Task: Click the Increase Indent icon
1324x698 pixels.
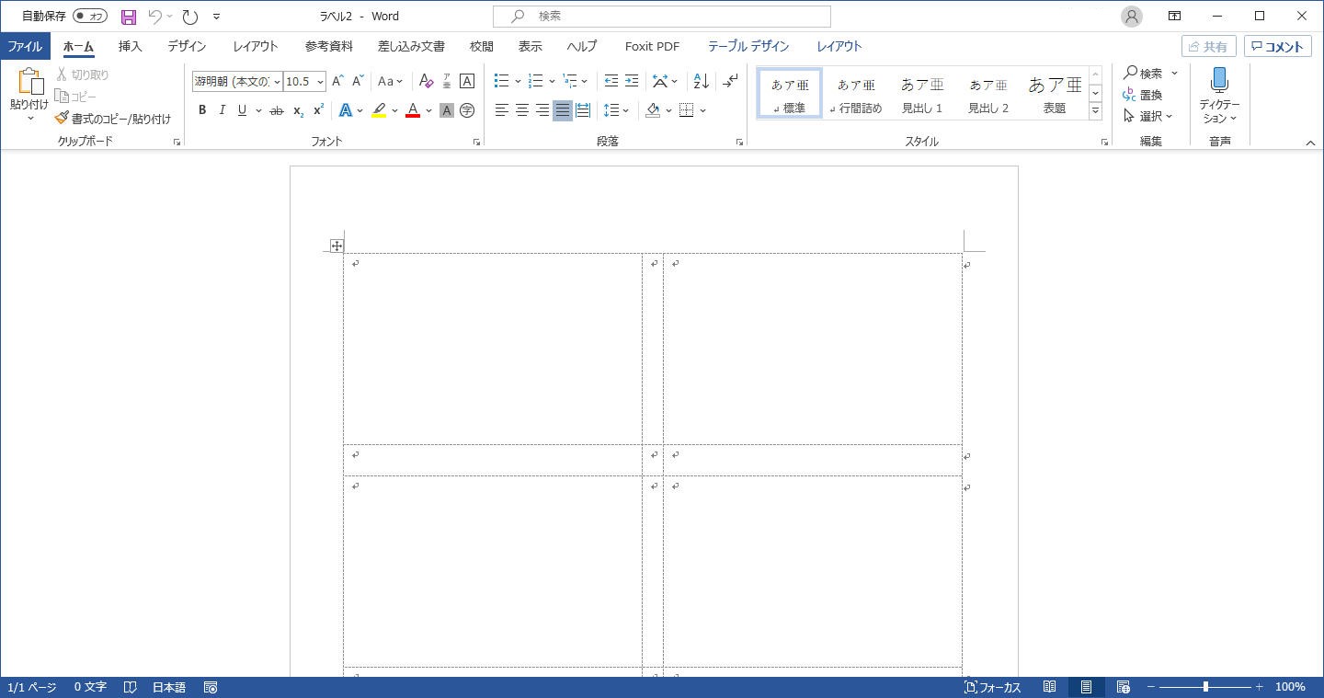Action: click(x=632, y=81)
